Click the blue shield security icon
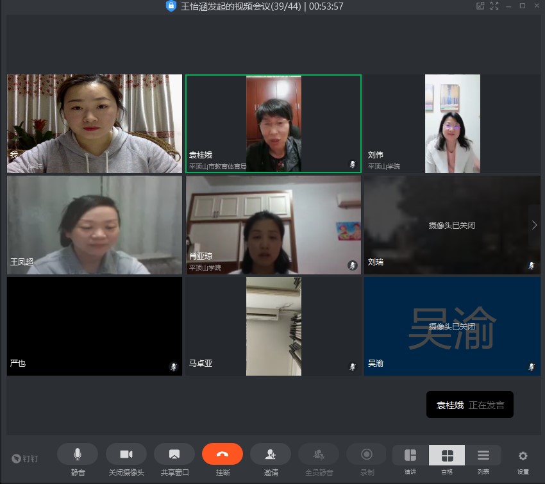545x484 pixels. point(171,6)
